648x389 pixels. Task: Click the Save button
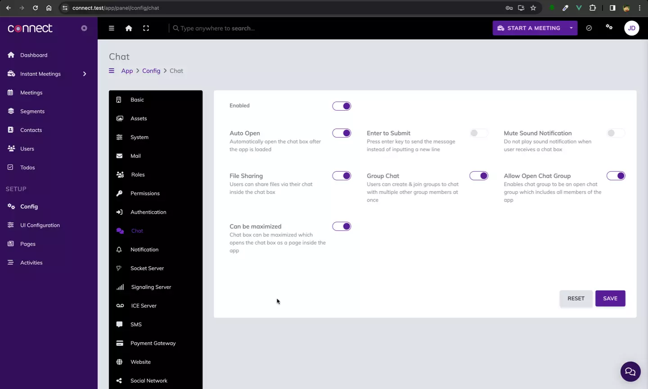tap(610, 299)
